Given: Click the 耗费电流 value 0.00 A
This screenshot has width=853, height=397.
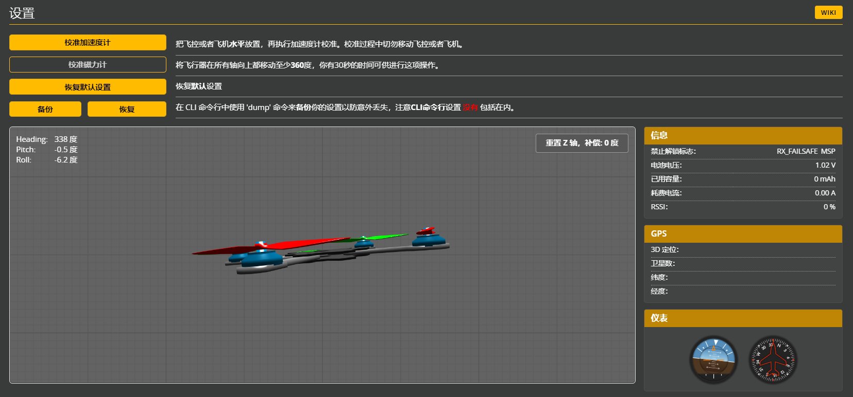Looking at the screenshot, I should (825, 193).
